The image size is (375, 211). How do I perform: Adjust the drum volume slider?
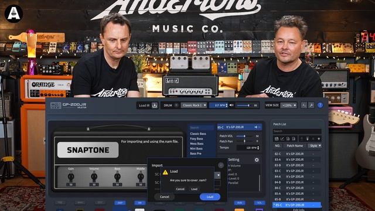point(244,105)
